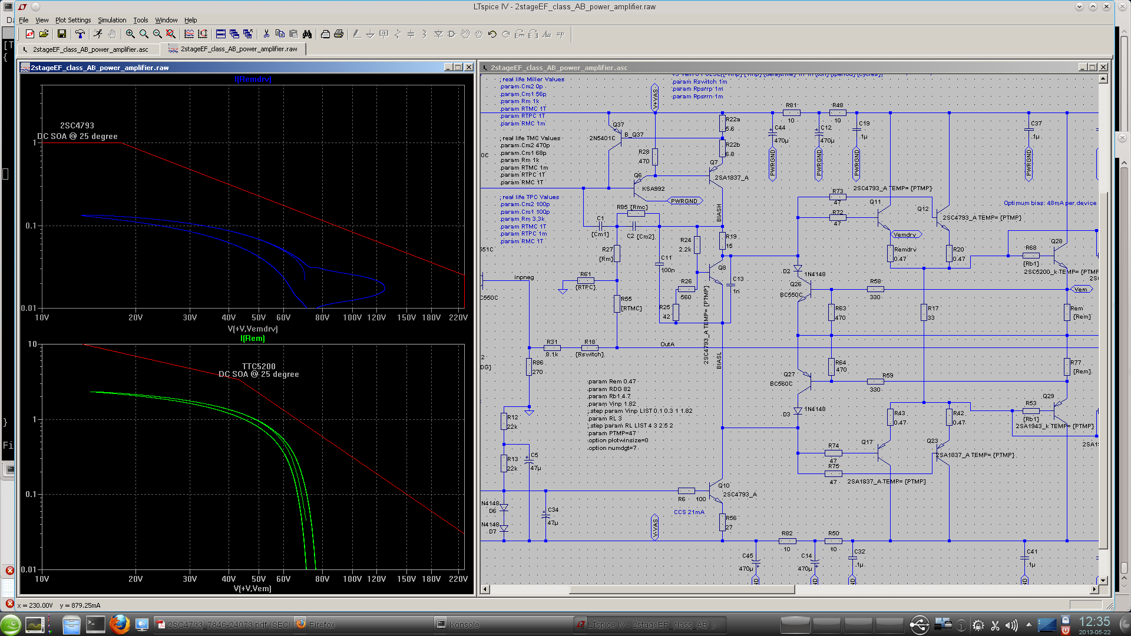
Task: Open the Plot Settings menu
Action: pos(73,20)
